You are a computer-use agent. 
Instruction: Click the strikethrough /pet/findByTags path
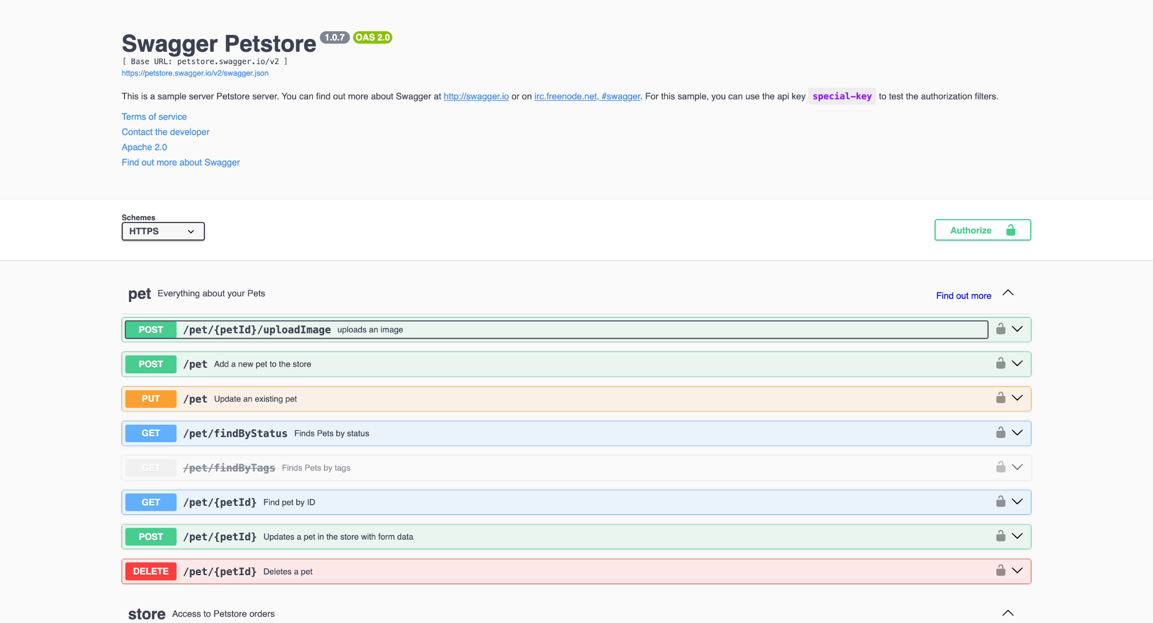(x=229, y=468)
